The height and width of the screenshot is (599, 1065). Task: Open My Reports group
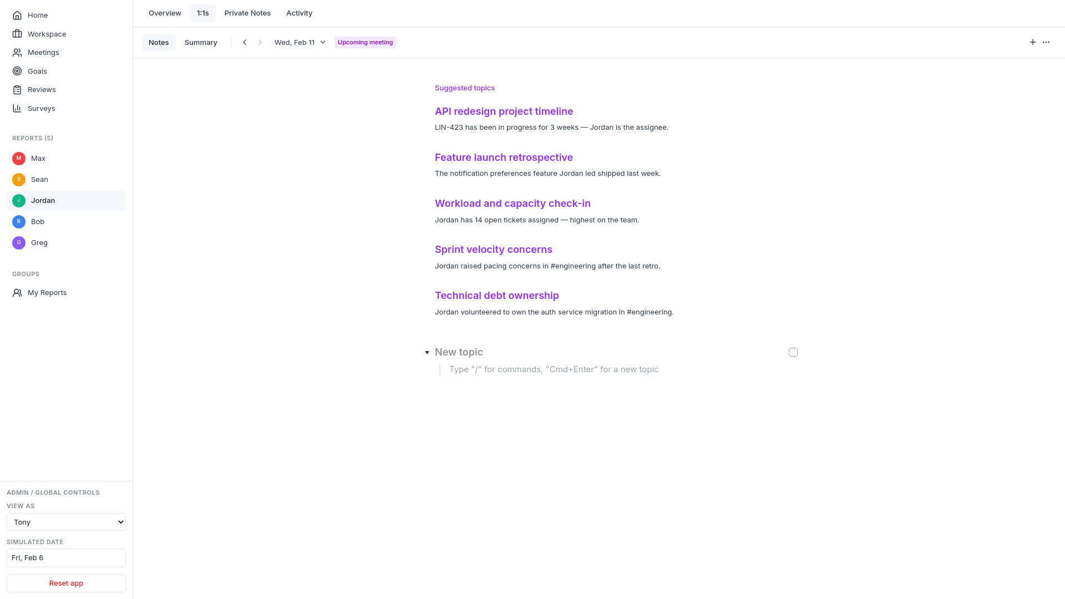point(47,293)
